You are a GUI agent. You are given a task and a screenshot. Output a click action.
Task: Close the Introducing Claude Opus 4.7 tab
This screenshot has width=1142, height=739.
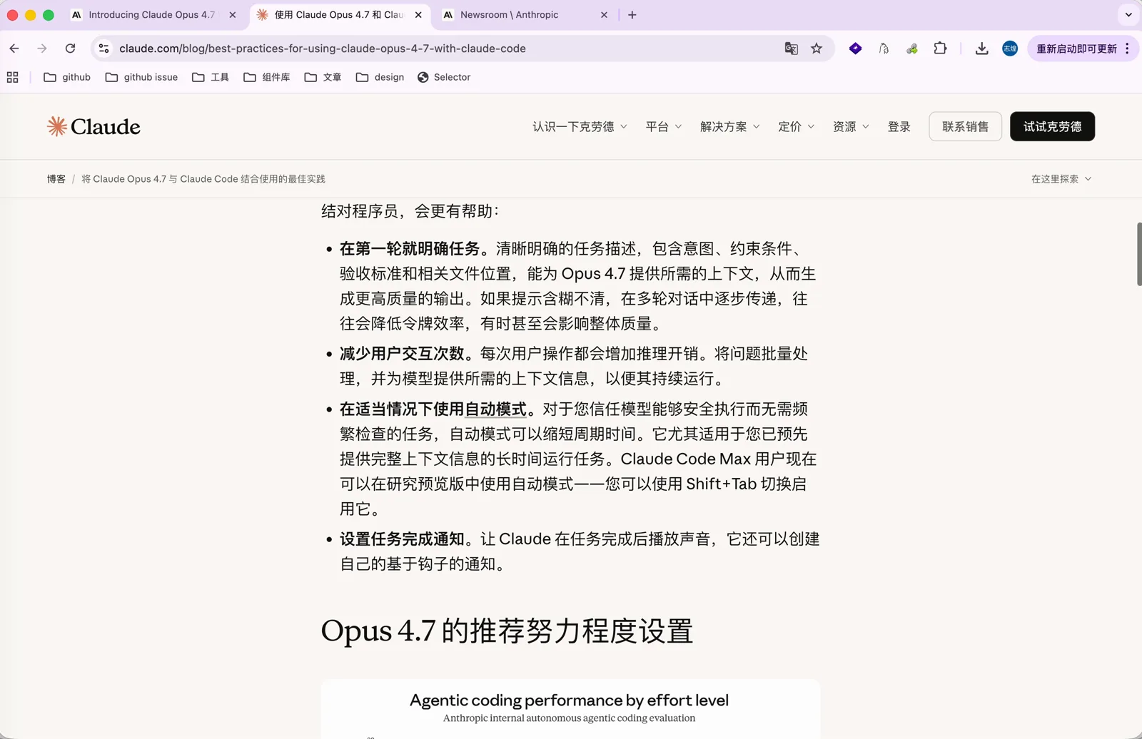pyautogui.click(x=233, y=15)
